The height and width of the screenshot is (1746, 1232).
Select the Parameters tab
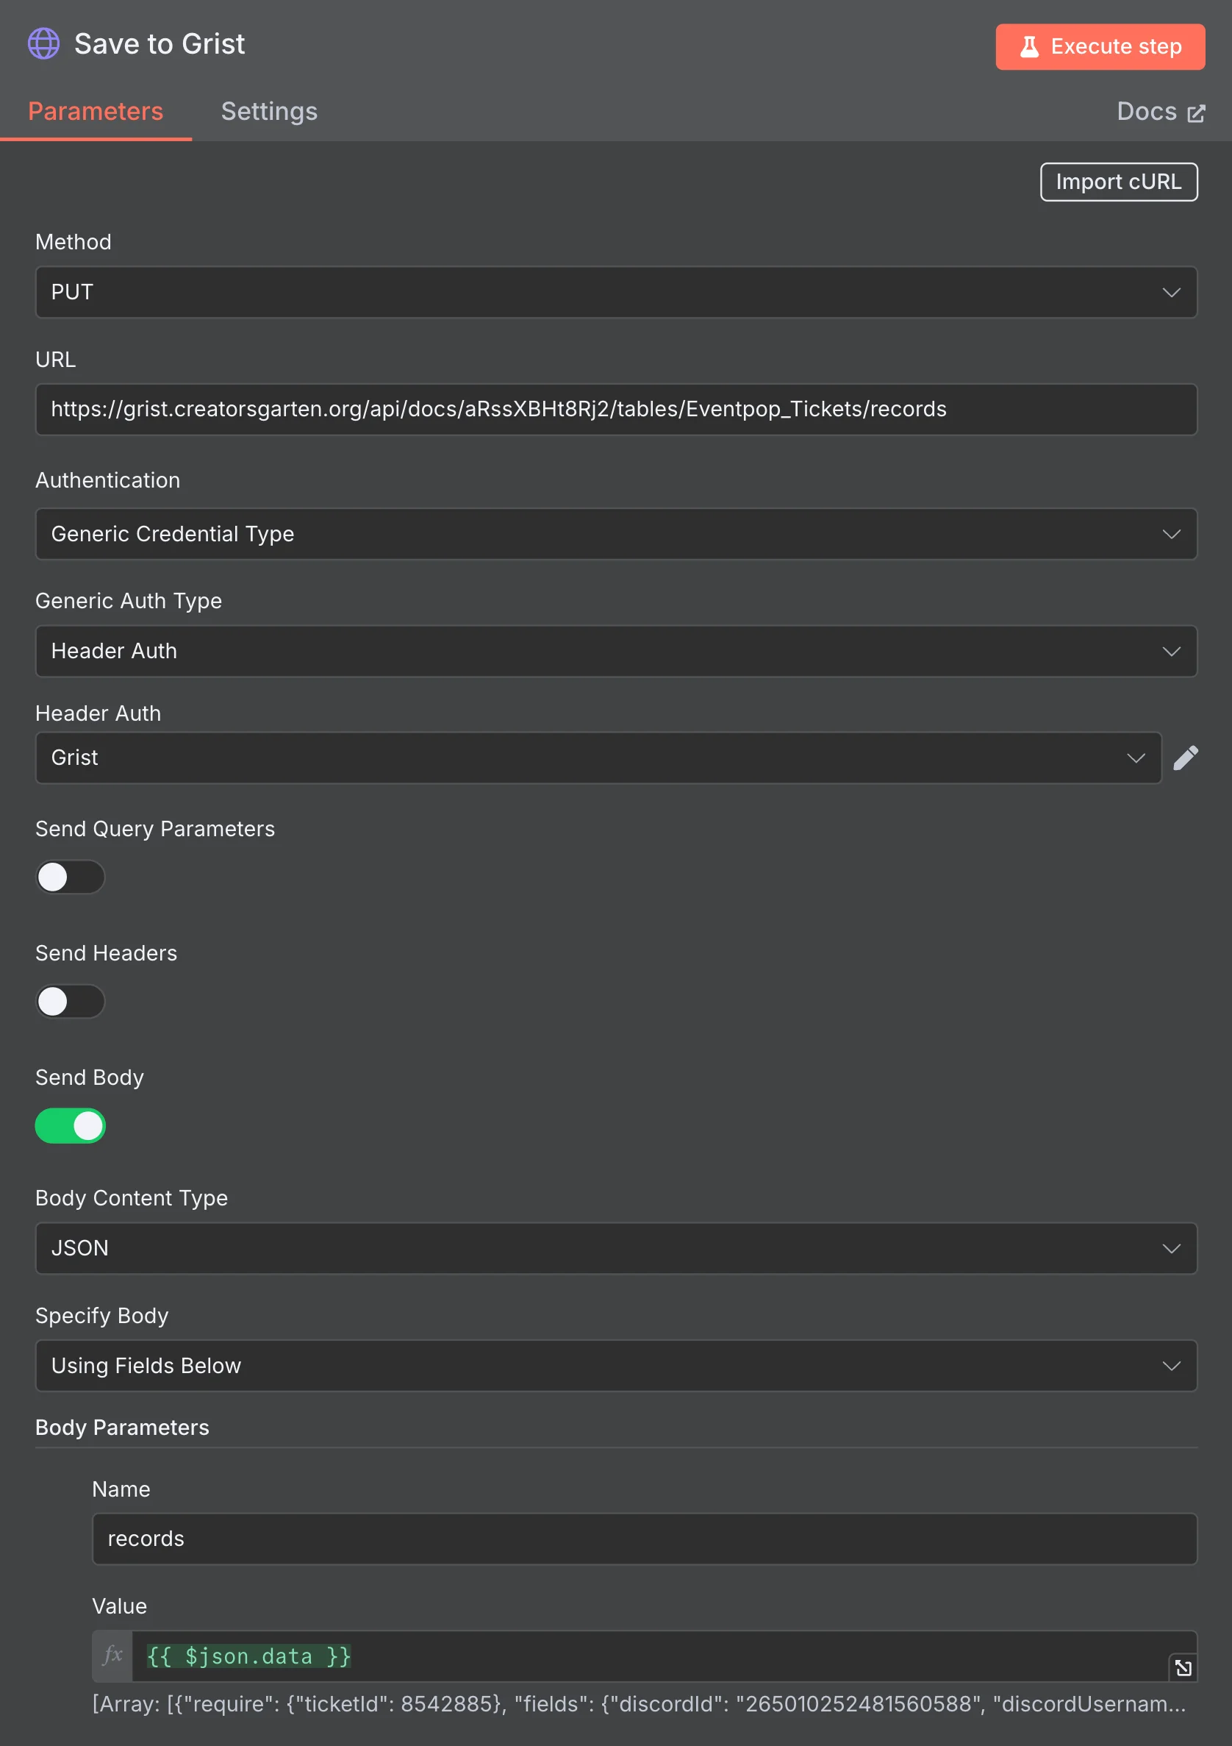coord(96,111)
